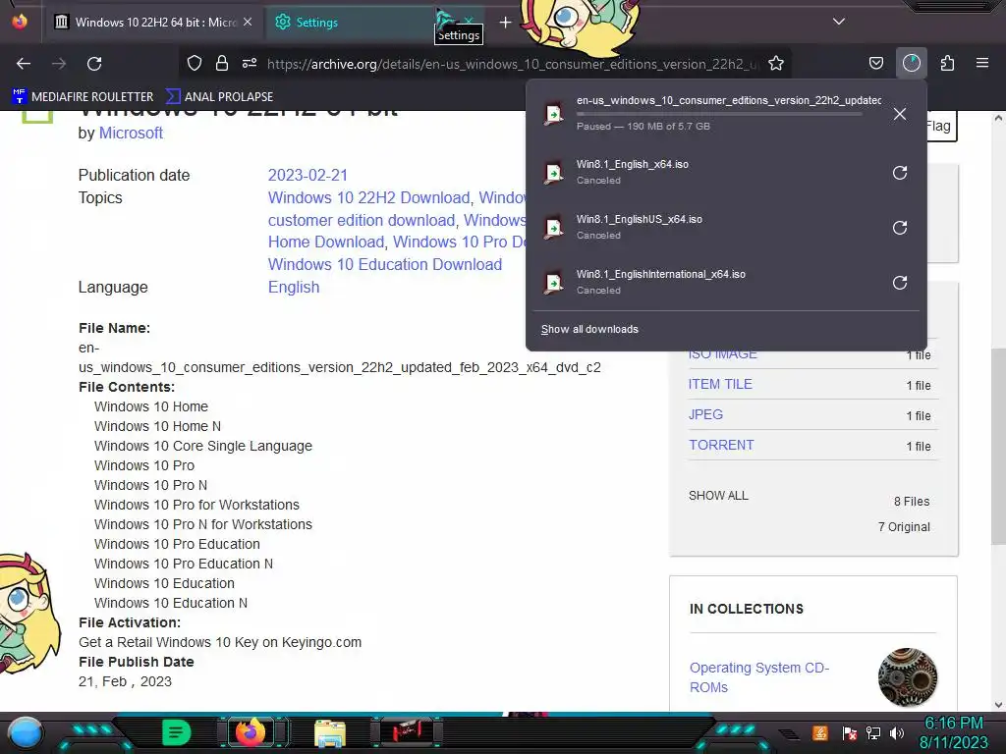The image size is (1006, 754).
Task: Open the red-black app taskbar icon
Action: [407, 732]
